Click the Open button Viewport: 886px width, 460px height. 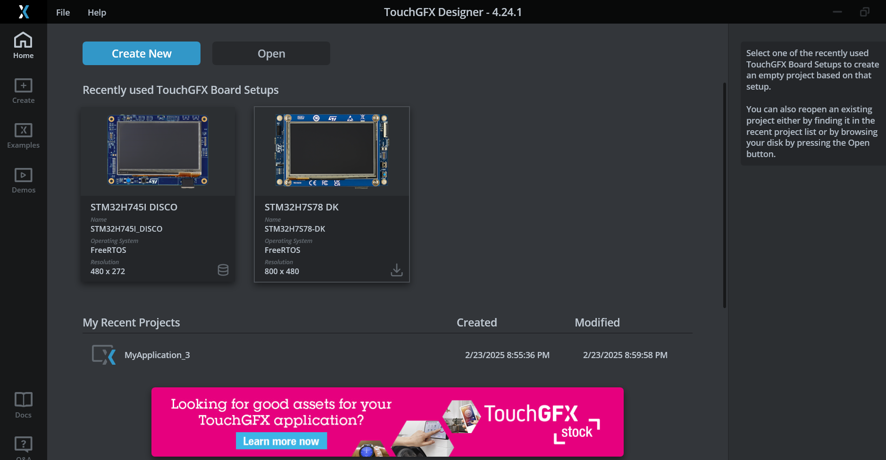coord(271,53)
